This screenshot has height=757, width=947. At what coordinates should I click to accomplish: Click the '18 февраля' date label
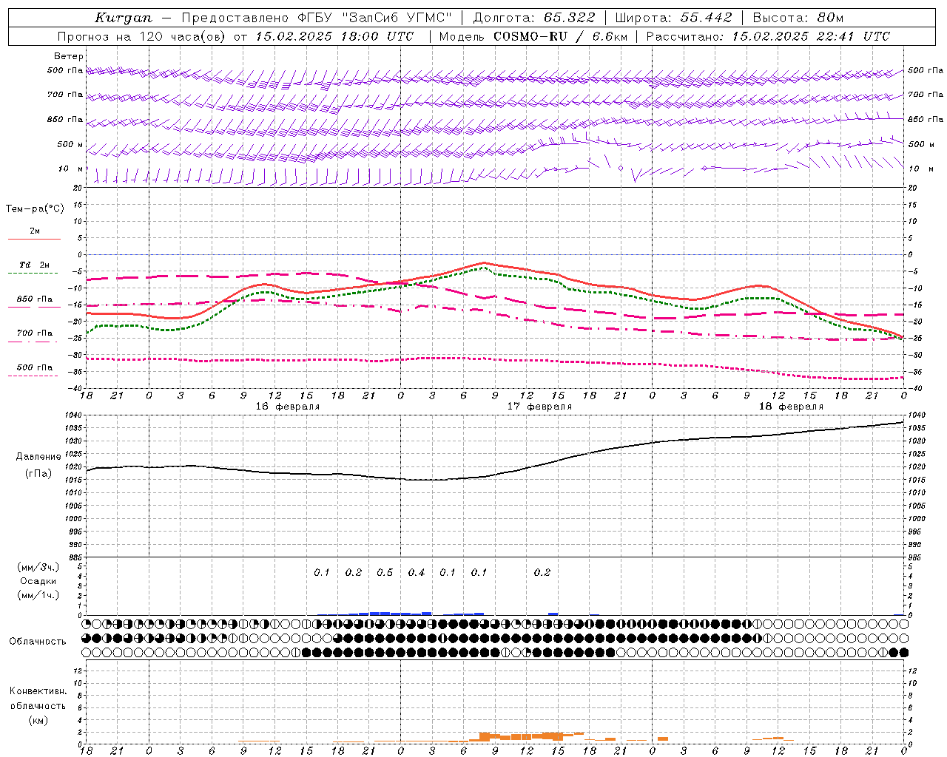tap(791, 406)
